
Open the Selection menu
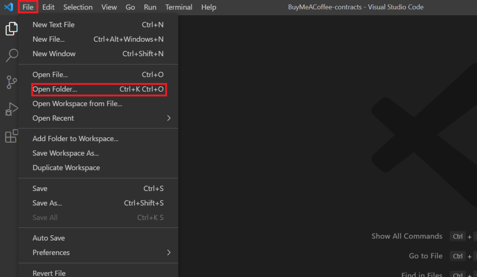point(78,7)
